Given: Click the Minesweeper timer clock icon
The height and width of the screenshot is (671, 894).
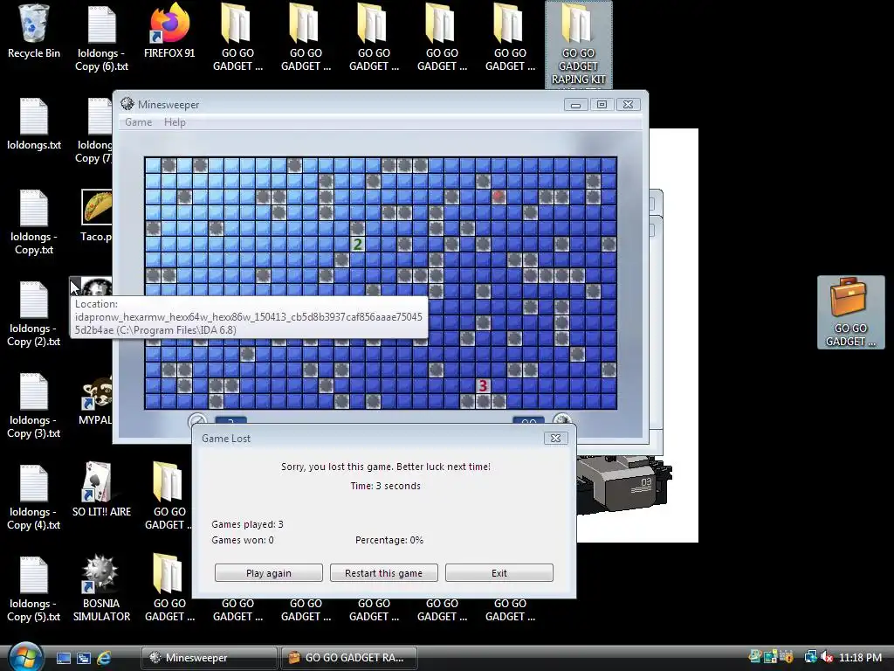Looking at the screenshot, I should pyautogui.click(x=197, y=421).
